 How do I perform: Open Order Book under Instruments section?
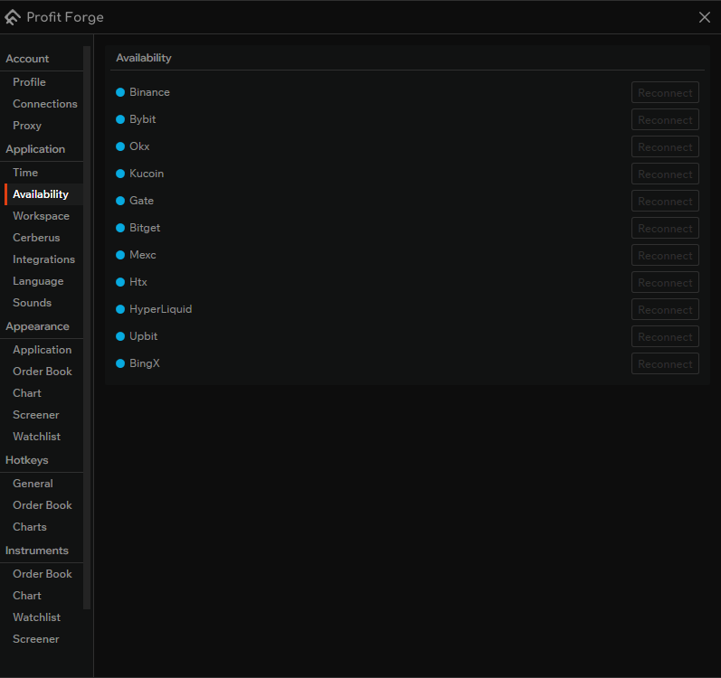pyautogui.click(x=42, y=574)
